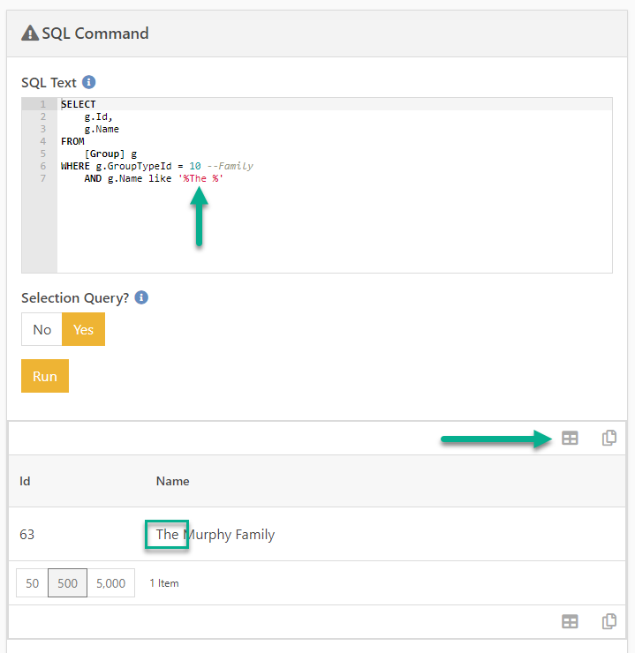Click the --Family comment on line 6

tap(230, 166)
